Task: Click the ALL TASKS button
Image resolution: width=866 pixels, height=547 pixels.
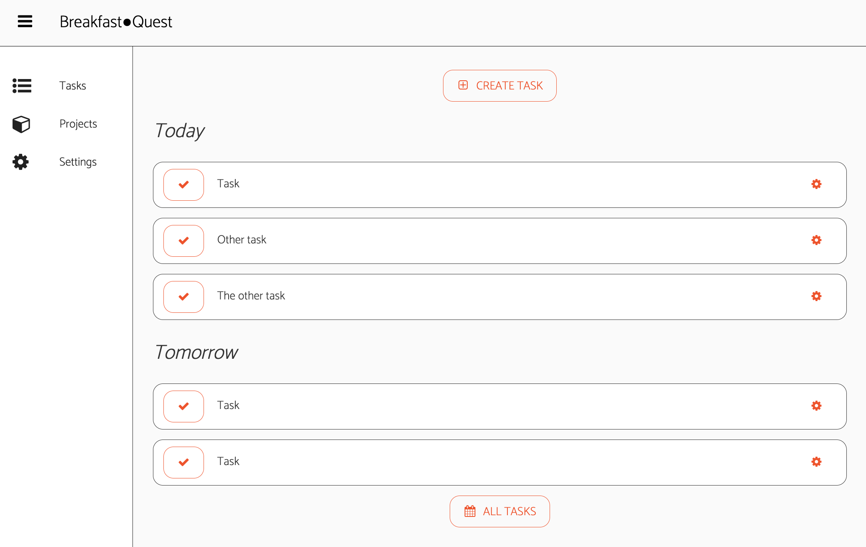Action: (499, 511)
